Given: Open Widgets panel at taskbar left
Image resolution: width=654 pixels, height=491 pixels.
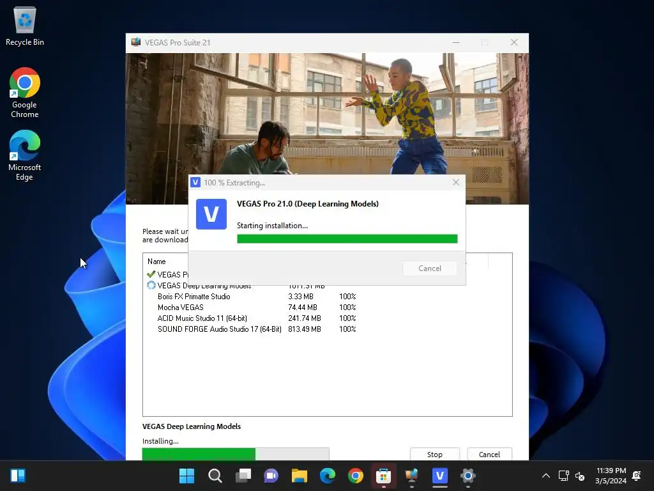Looking at the screenshot, I should 18,476.
